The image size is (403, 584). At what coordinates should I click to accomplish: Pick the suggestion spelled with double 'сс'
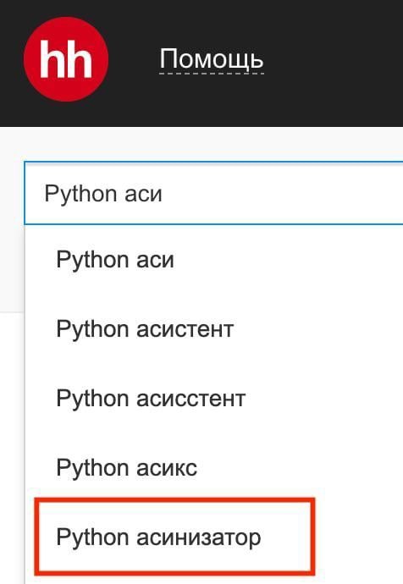[214, 398]
